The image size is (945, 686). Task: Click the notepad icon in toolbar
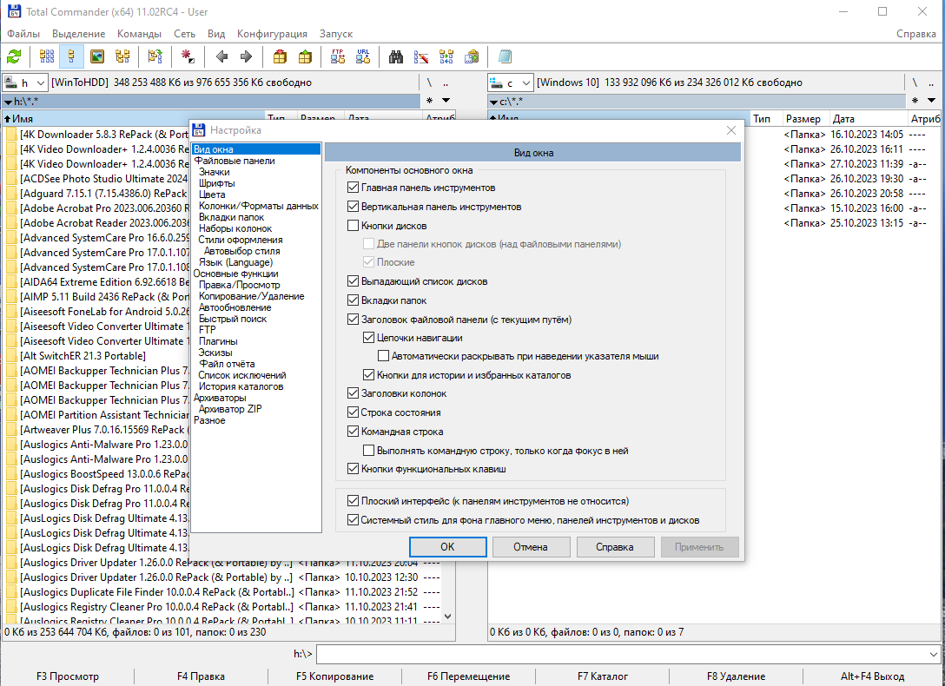[x=505, y=56]
